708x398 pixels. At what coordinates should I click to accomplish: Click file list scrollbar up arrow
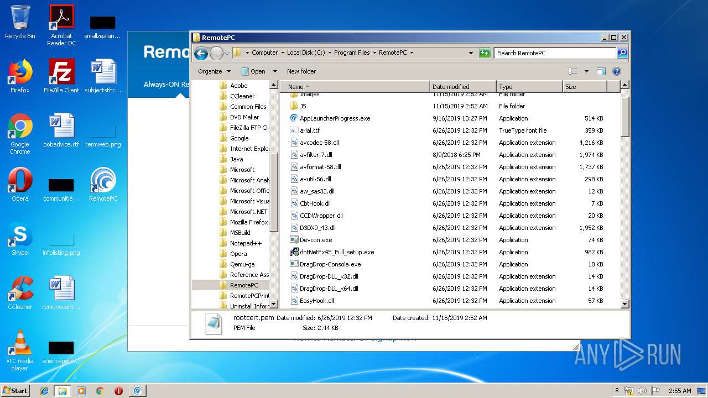coord(625,85)
